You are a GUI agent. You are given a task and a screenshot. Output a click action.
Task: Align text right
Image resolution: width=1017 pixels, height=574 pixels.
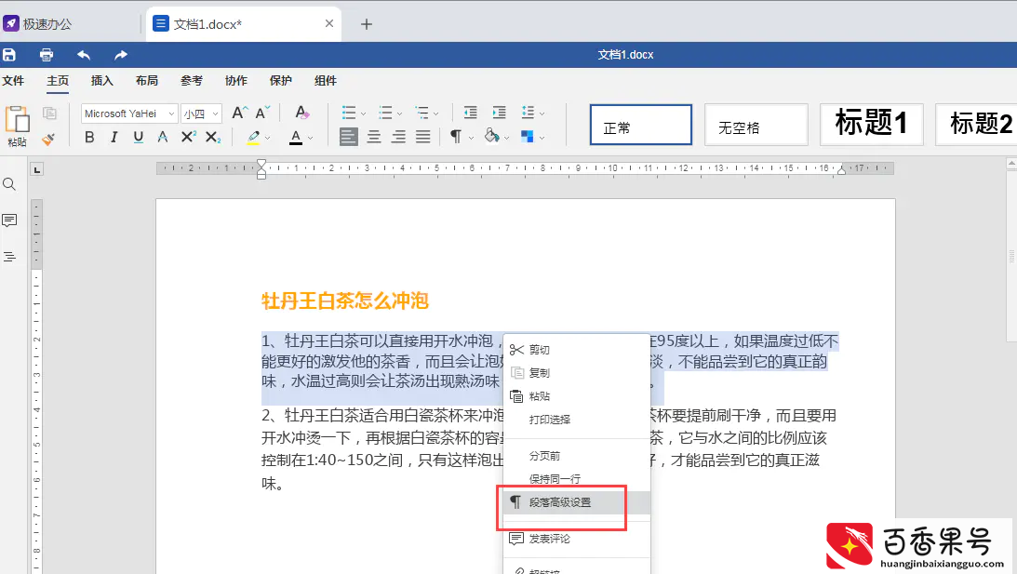pyautogui.click(x=398, y=137)
